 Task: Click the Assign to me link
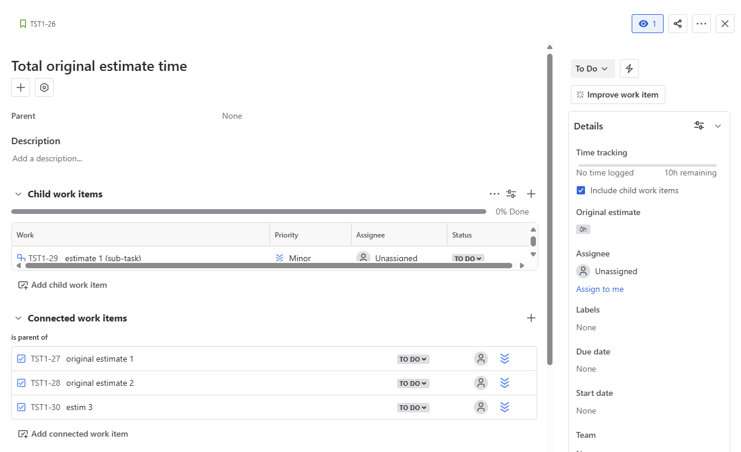600,289
